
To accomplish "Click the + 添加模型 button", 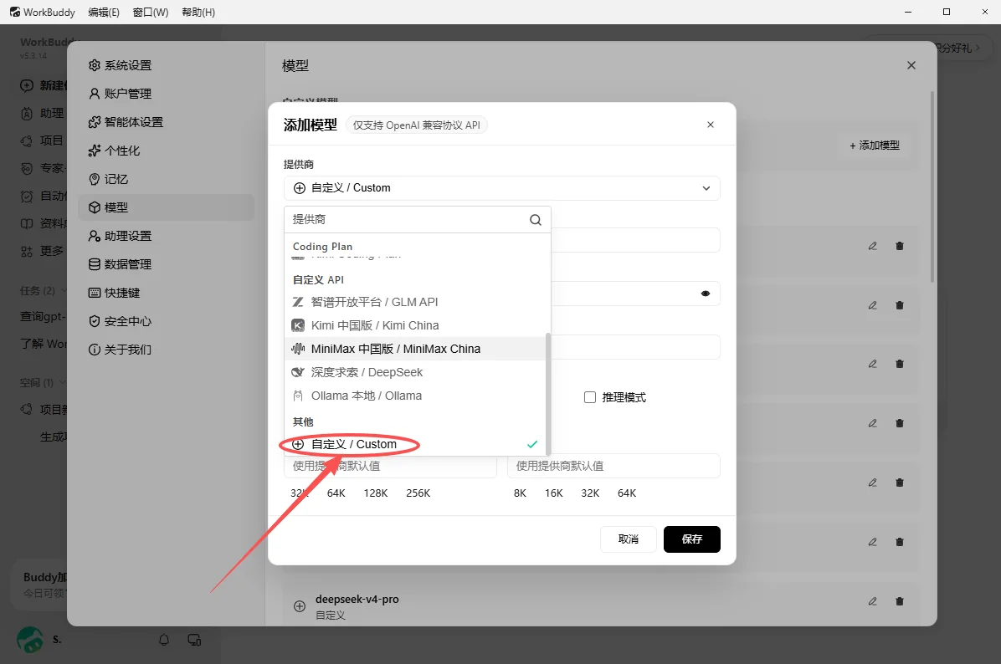I will (875, 146).
